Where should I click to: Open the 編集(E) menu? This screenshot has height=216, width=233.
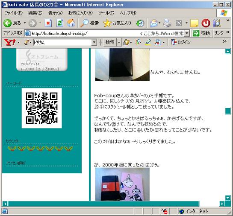click(x=35, y=13)
